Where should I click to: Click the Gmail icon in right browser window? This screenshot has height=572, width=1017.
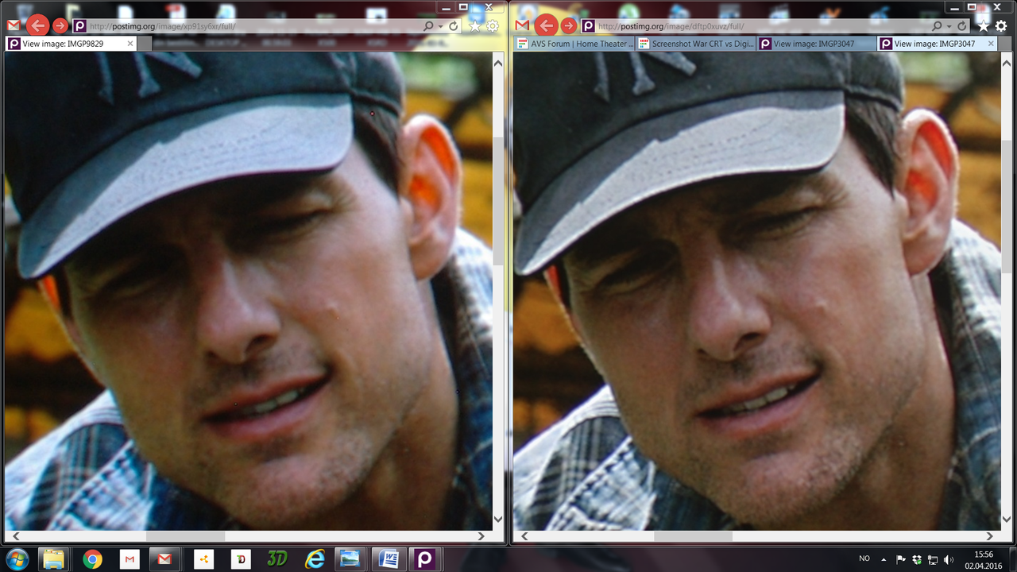point(522,25)
